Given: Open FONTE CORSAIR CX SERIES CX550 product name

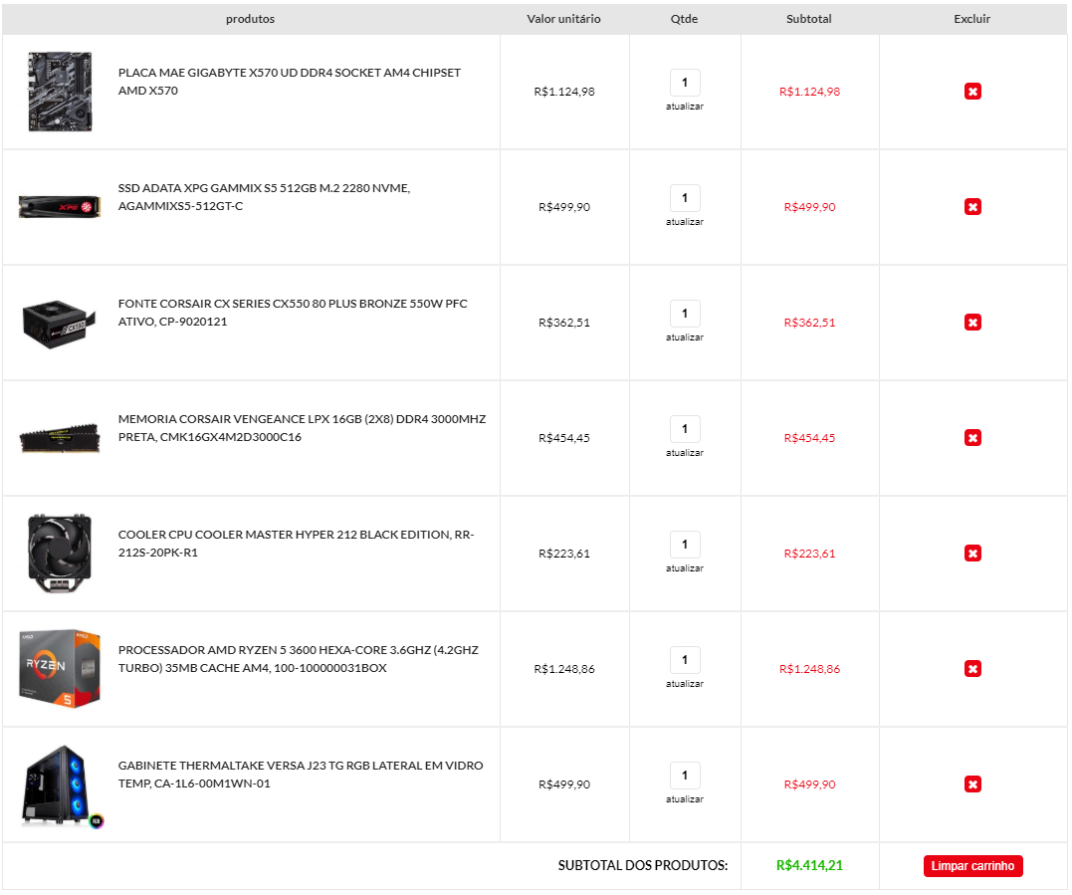Looking at the screenshot, I should pos(293,314).
